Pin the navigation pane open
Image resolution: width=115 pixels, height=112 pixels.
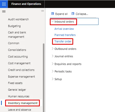click(42, 11)
